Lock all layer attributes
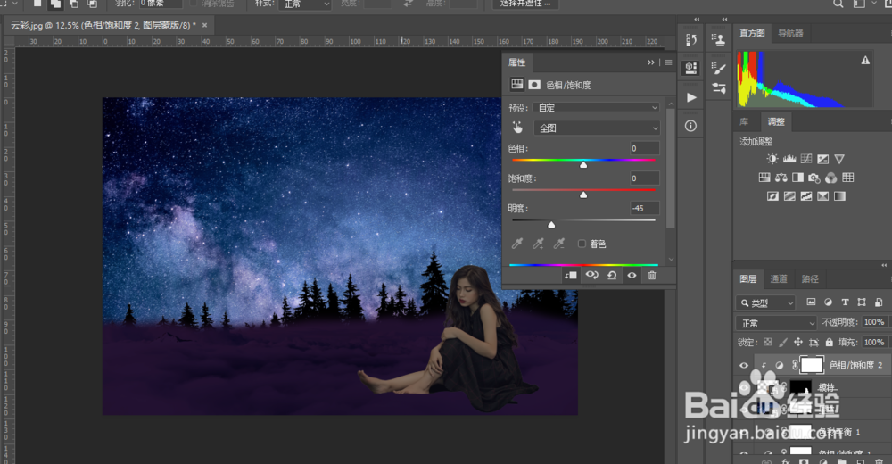This screenshot has height=464, width=892. coord(830,342)
